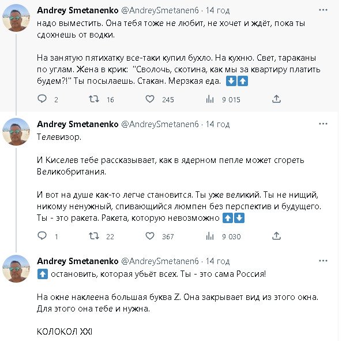The width and height of the screenshot is (346, 341).
Task: Retweet the first tweet with 16 retweets
Action: 93,99
